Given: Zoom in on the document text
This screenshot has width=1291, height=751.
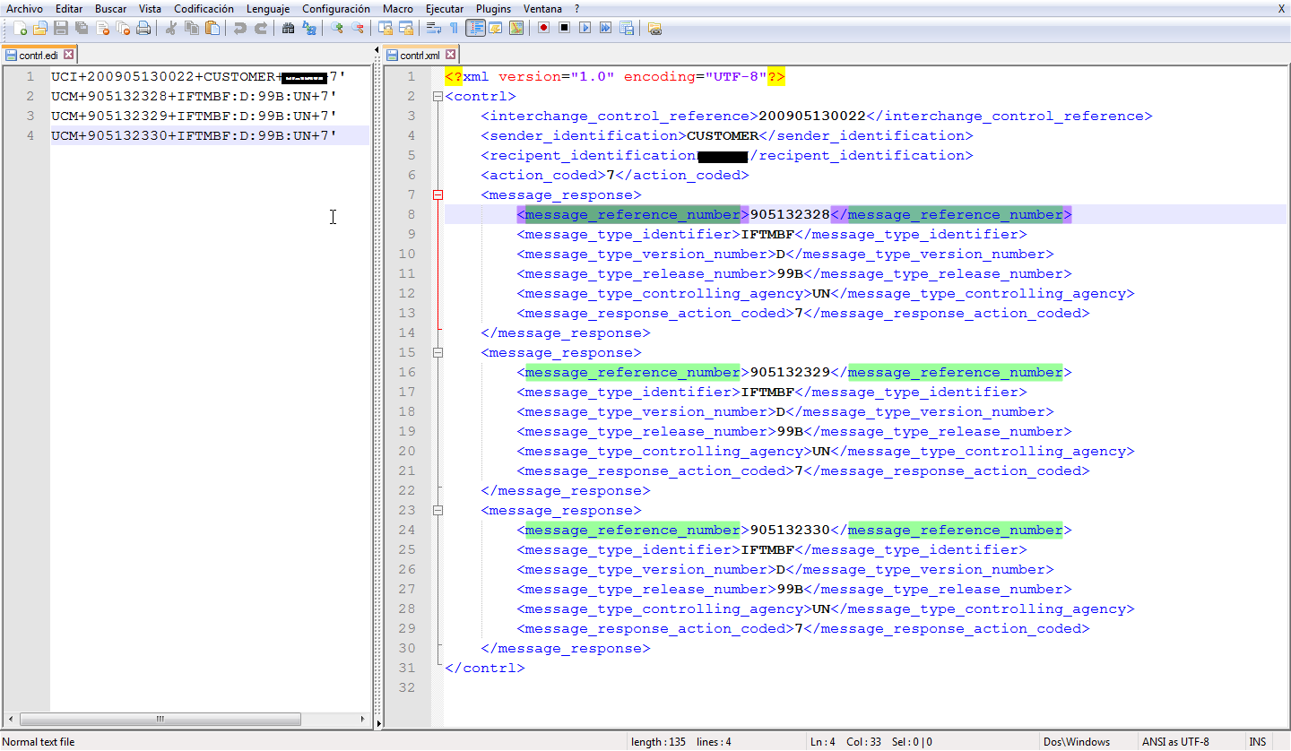Looking at the screenshot, I should pos(337,28).
